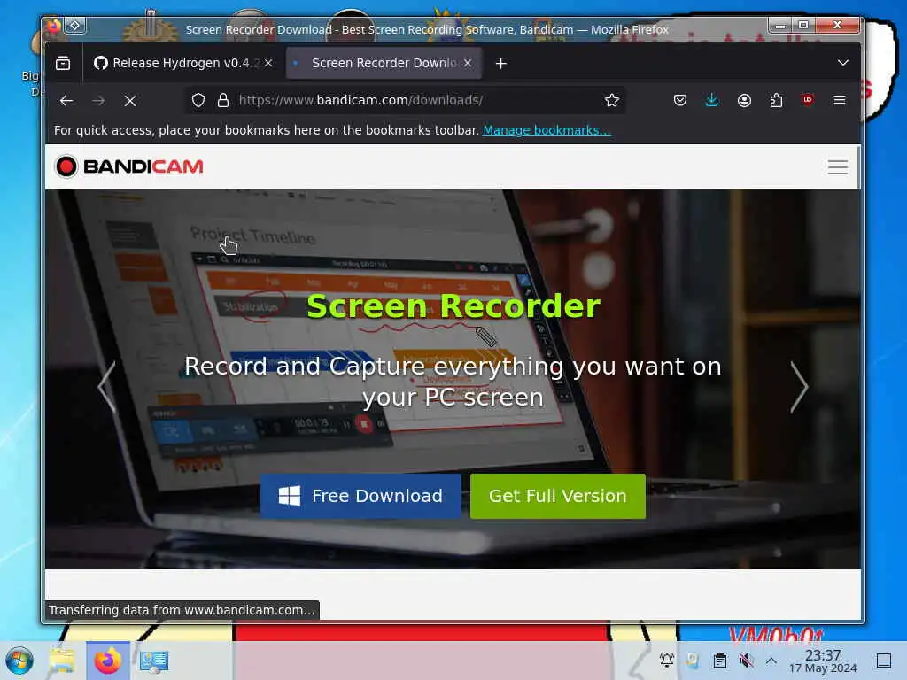907x680 pixels.
Task: Open system settings taskbar icon
Action: pos(153,661)
